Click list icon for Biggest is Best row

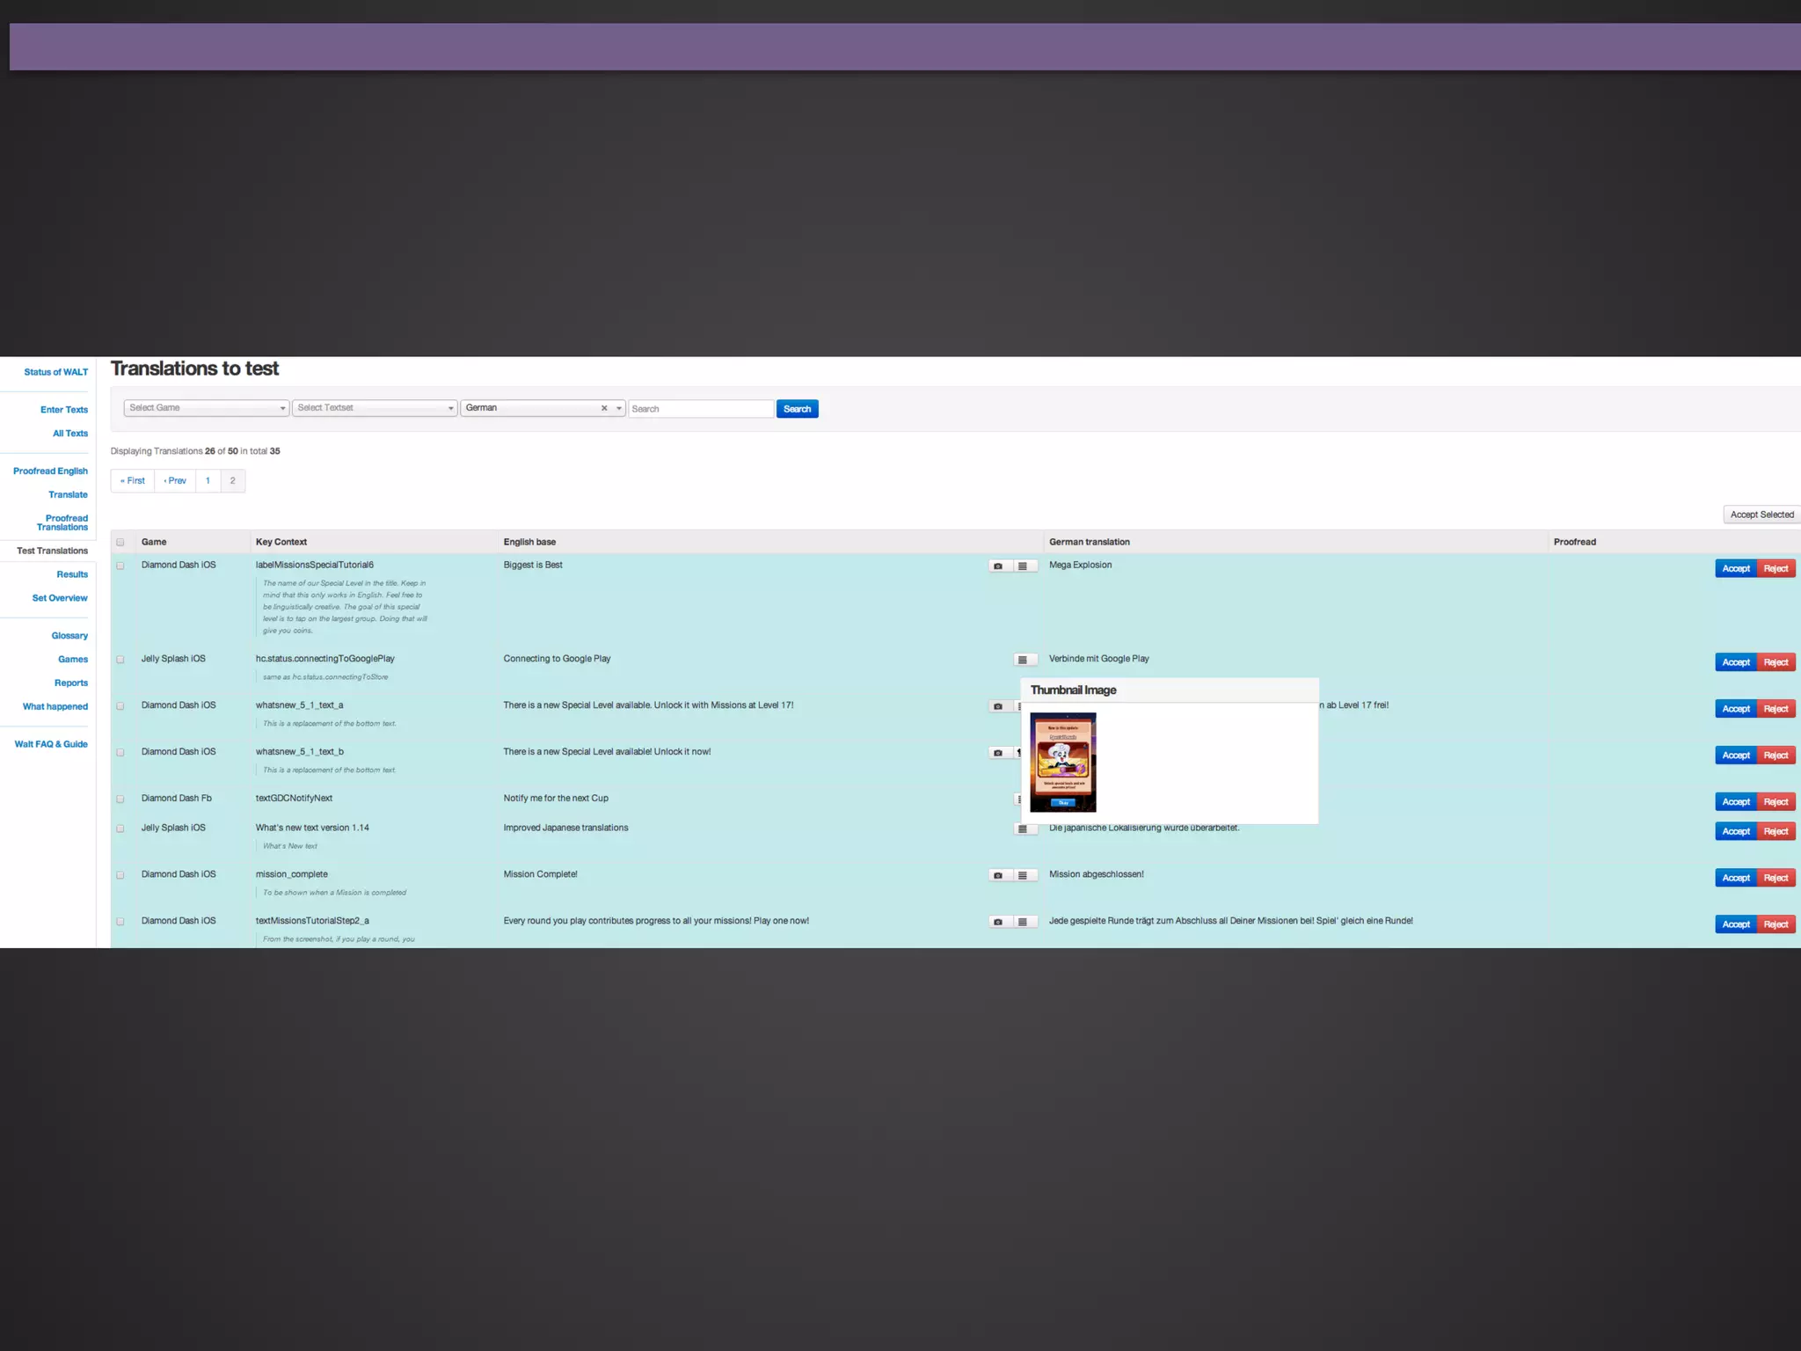[1022, 566]
